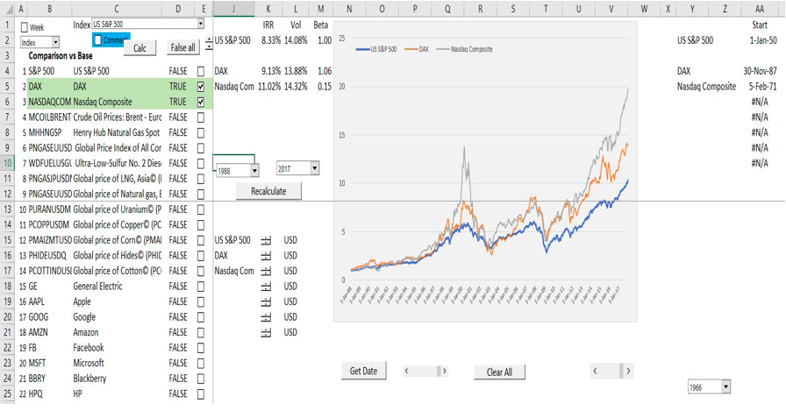The width and height of the screenshot is (786, 418).
Task: Select the Vol 14.32% cell
Action: click(x=296, y=87)
